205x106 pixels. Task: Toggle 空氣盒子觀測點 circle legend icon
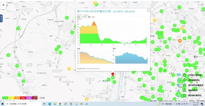(184, 75)
